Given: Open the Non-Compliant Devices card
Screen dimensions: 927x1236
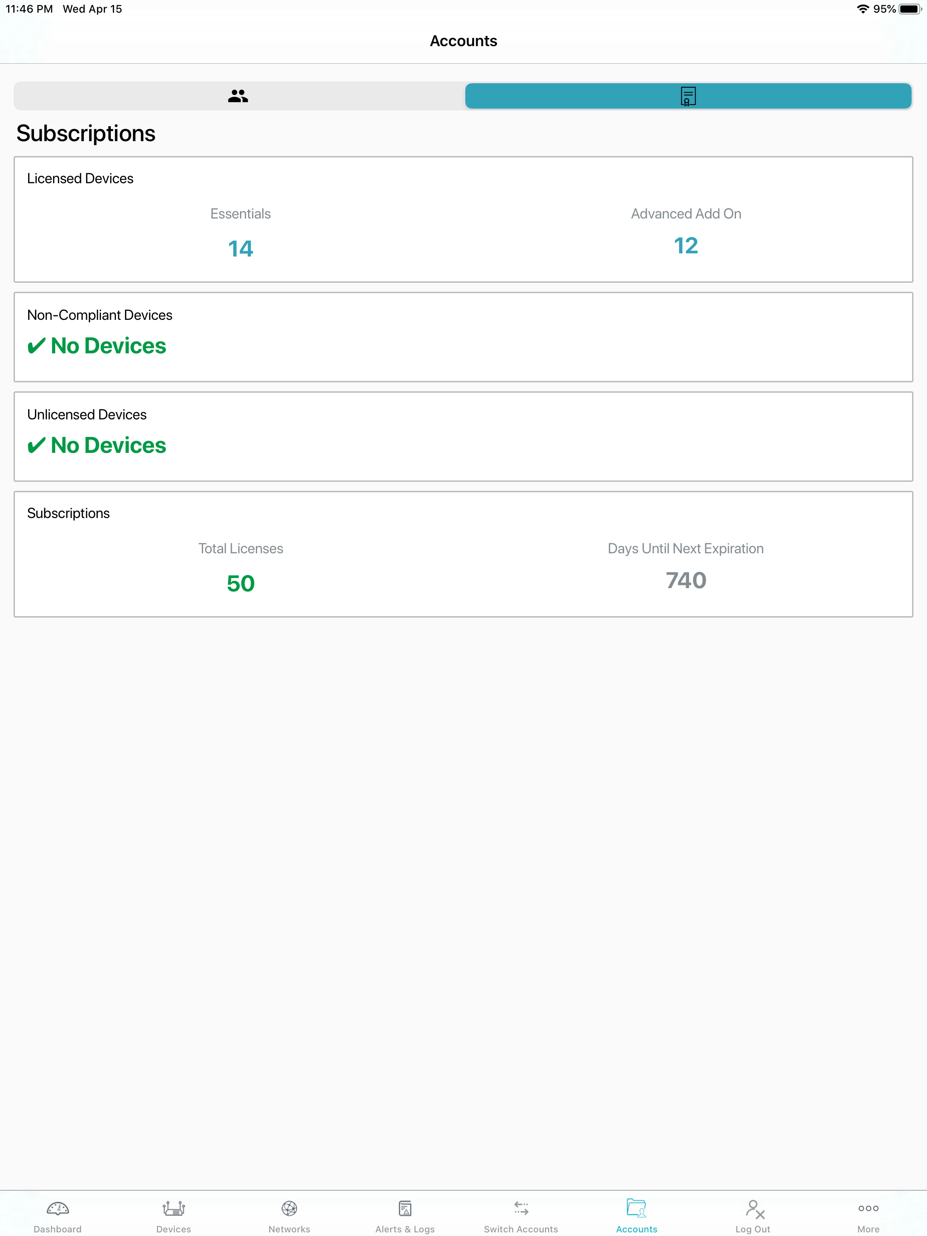Looking at the screenshot, I should tap(463, 337).
